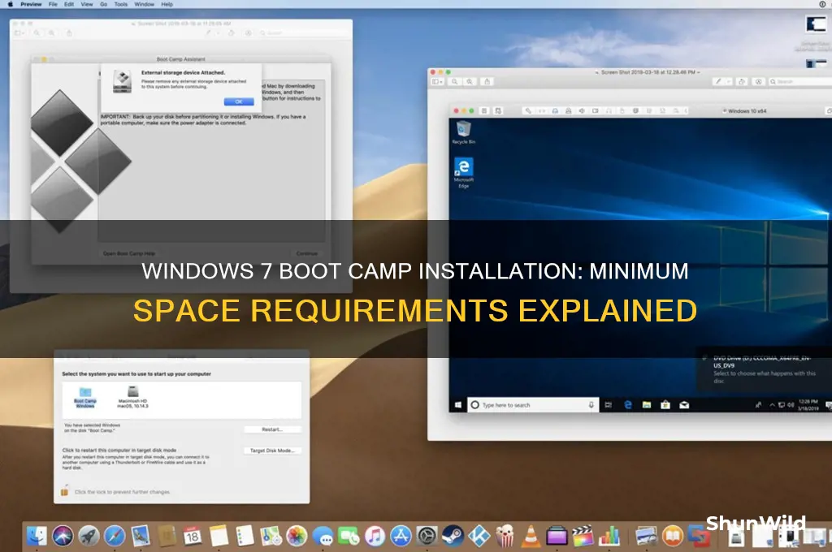Launch Siri from the Dock
The image size is (832, 552).
(x=63, y=536)
